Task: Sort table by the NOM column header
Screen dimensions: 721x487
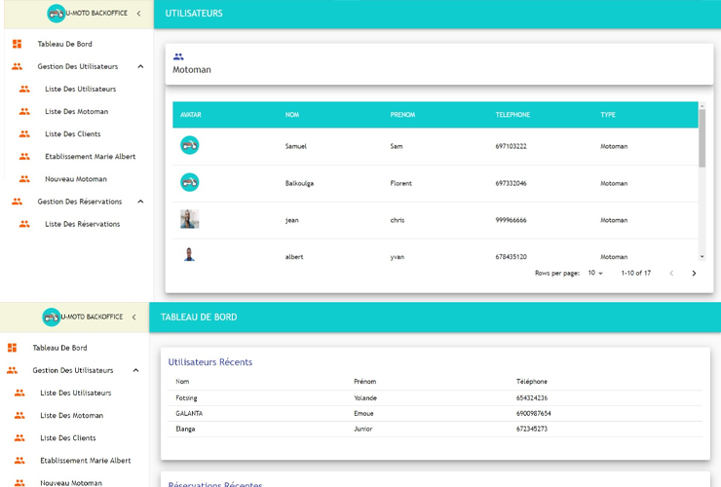Action: pos(292,115)
